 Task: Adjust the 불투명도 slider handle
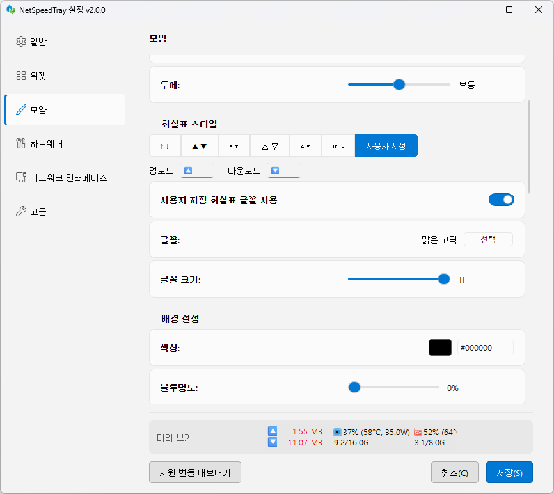click(x=354, y=387)
